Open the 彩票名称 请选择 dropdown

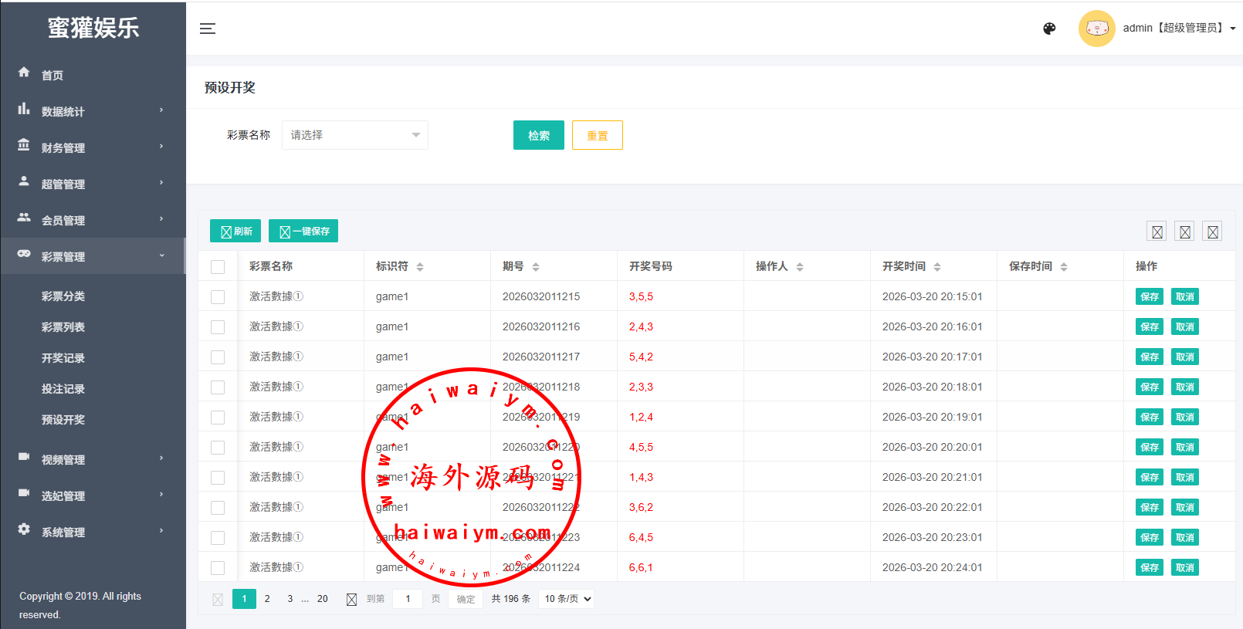coord(354,135)
